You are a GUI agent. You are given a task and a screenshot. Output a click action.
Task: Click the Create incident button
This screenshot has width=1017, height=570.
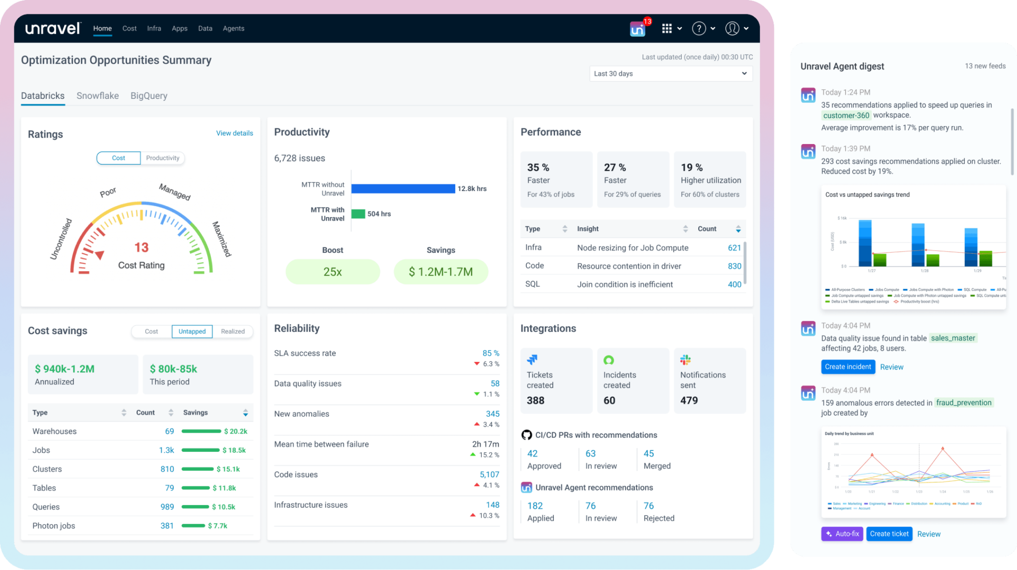[x=848, y=366]
